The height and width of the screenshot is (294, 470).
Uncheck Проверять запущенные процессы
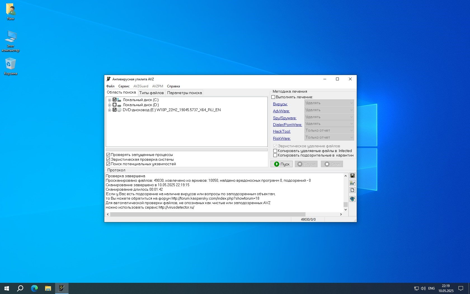[108, 155]
